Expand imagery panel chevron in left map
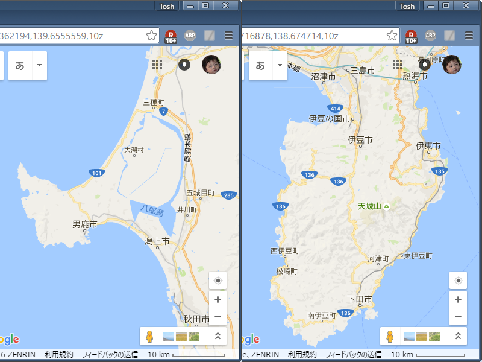Image resolution: width=482 pixels, height=362 pixels. [218, 336]
